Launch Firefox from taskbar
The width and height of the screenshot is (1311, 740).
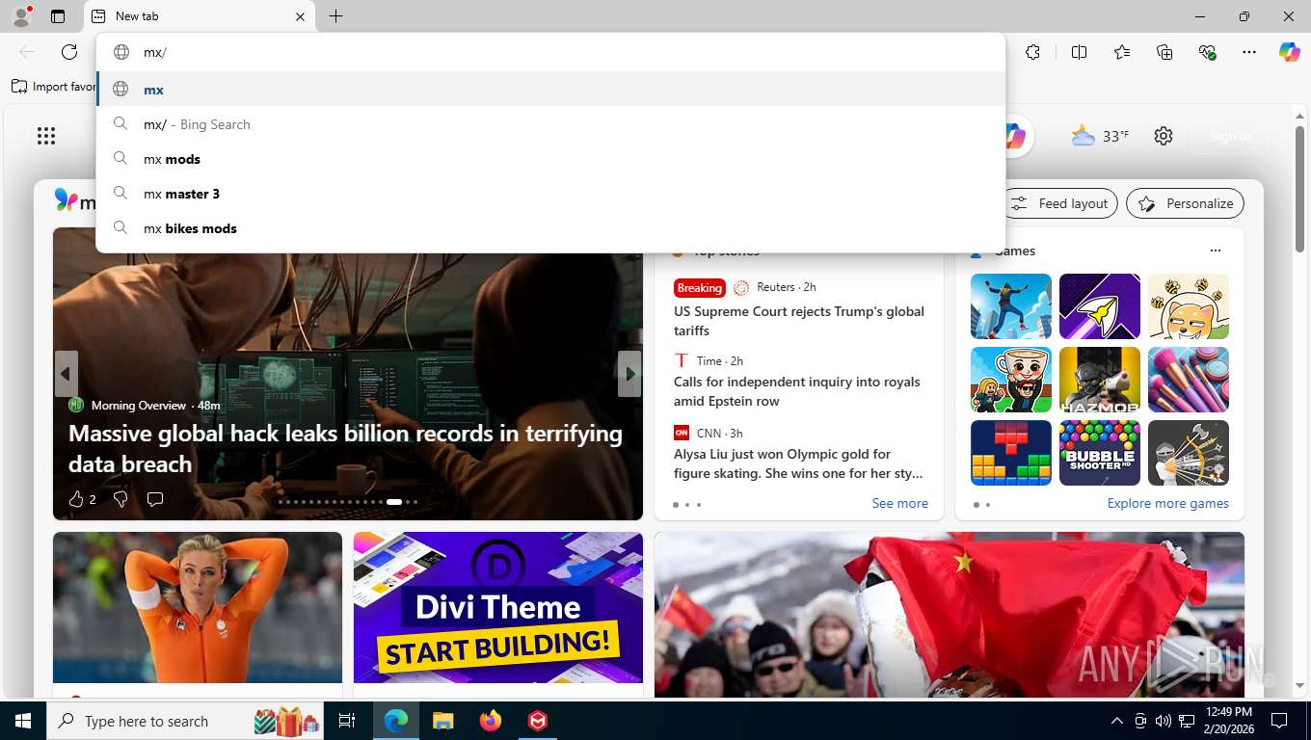pyautogui.click(x=491, y=721)
